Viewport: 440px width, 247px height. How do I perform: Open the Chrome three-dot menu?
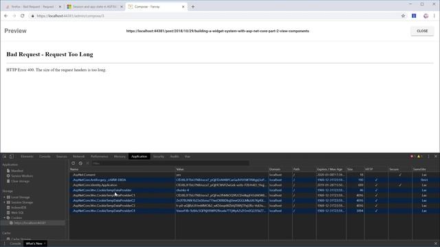(434, 16)
